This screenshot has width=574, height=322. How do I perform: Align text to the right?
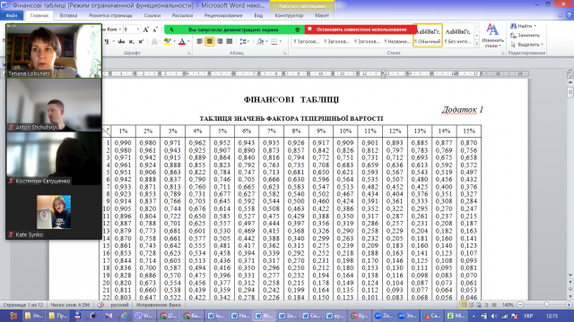coord(220,42)
